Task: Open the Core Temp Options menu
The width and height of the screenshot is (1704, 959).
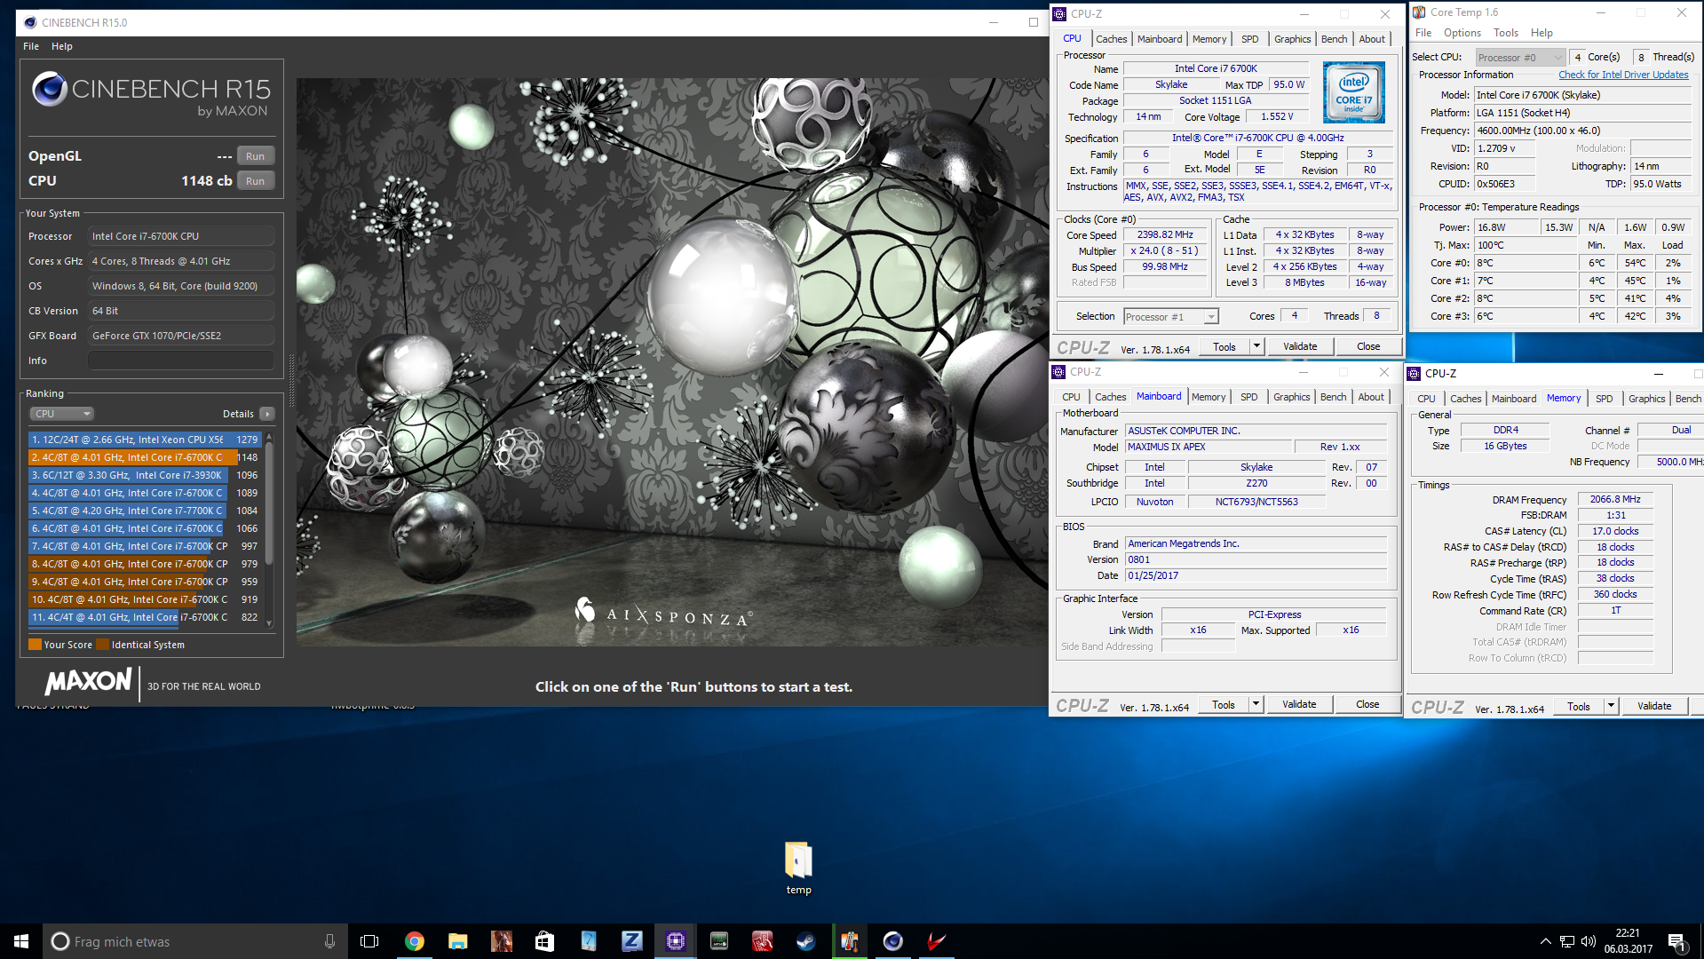Action: [1462, 33]
